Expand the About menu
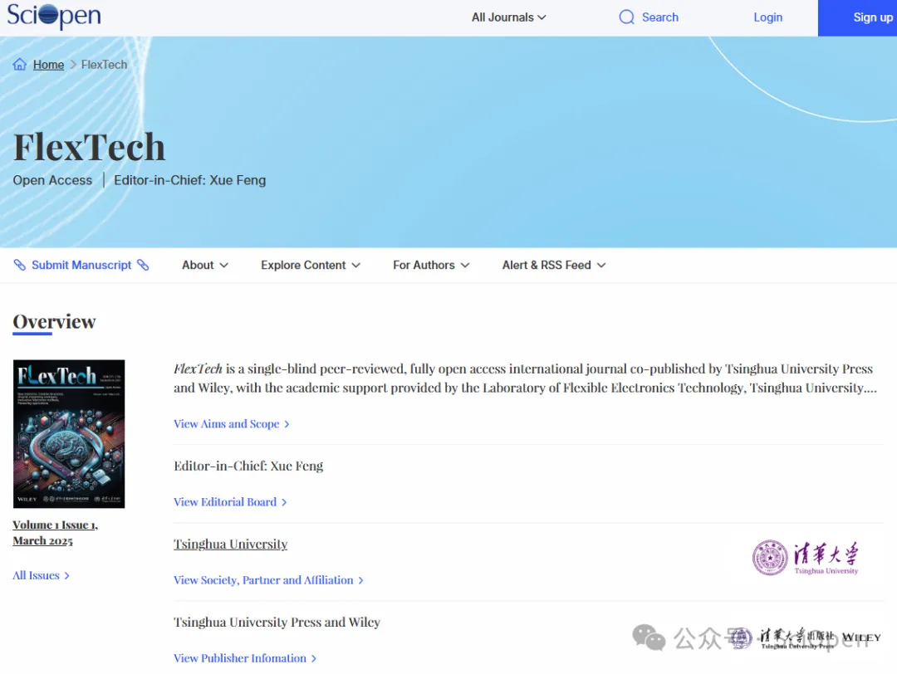 click(x=204, y=265)
